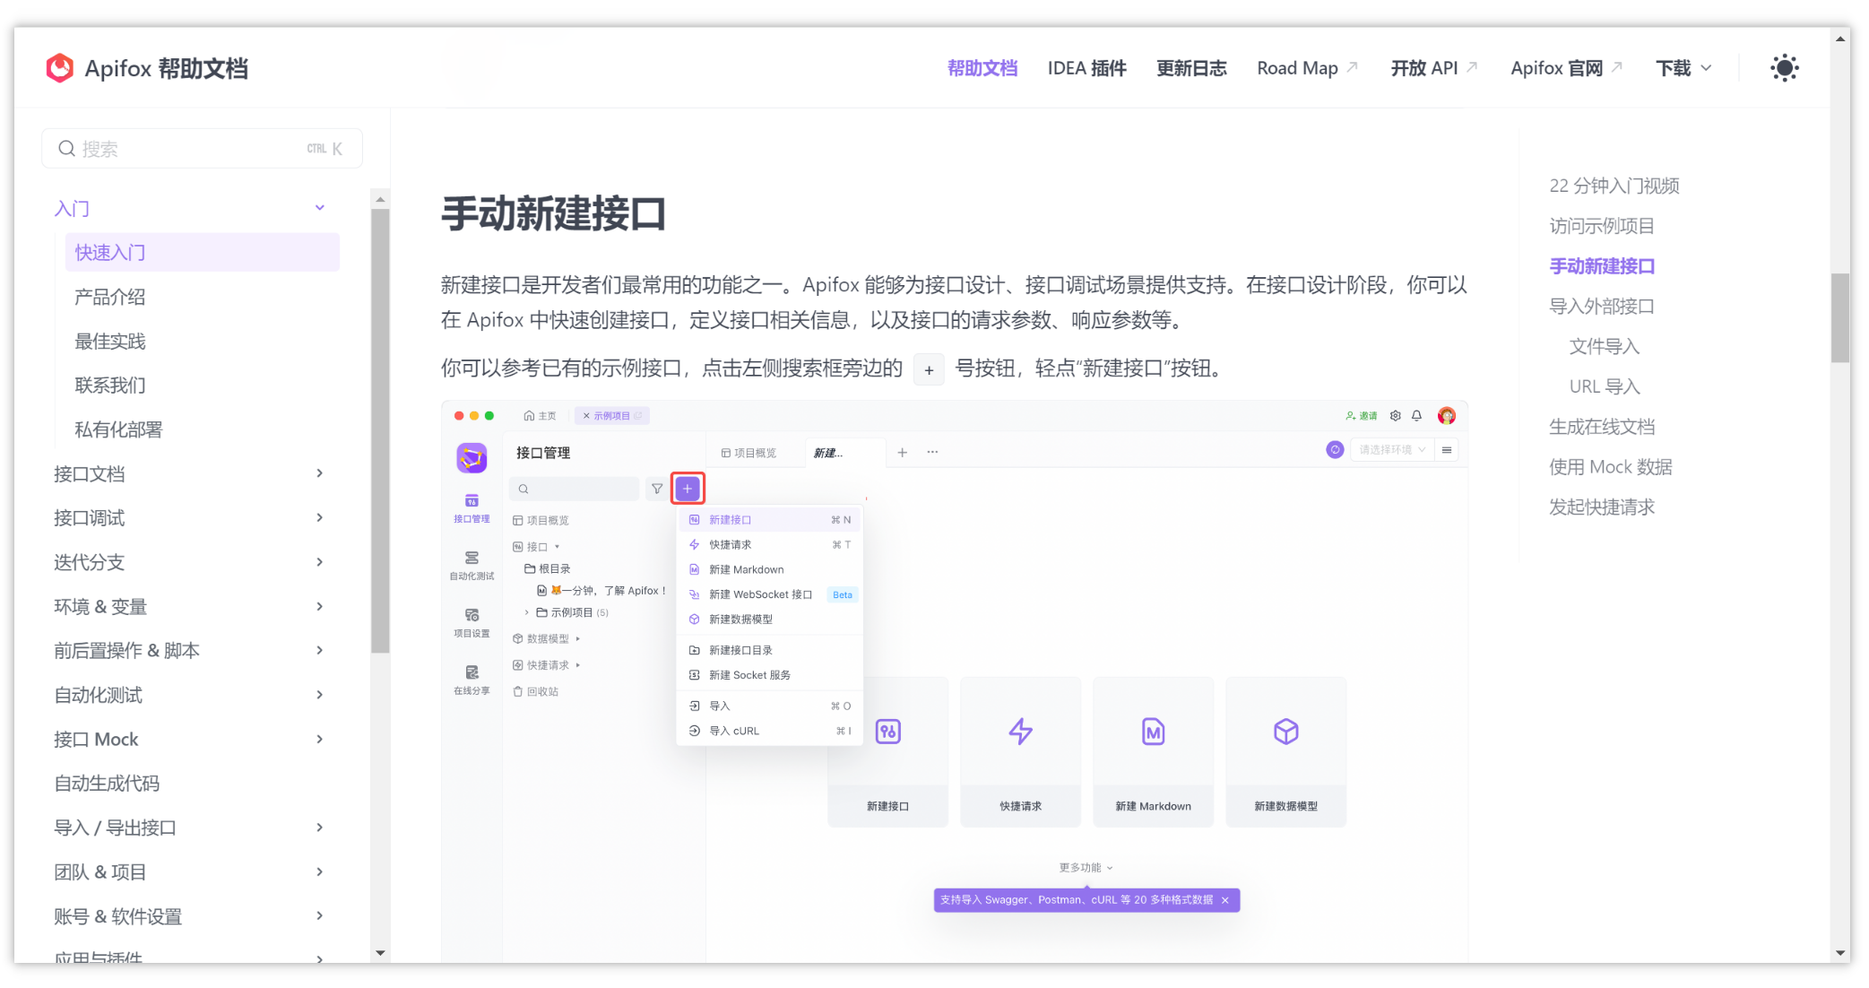Click the filter funnel icon beside the search box
The width and height of the screenshot is (1869, 988).
(657, 489)
